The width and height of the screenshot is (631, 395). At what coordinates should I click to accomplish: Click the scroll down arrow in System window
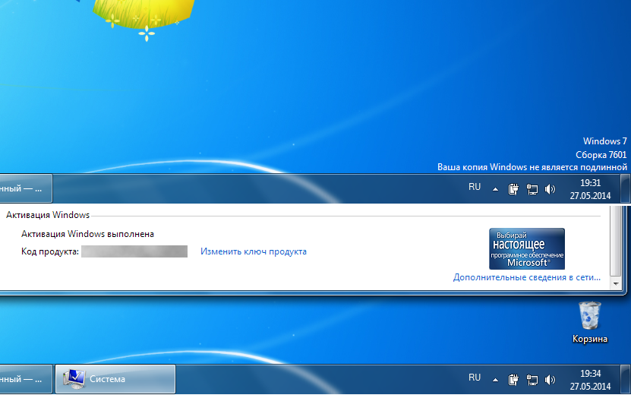pyautogui.click(x=616, y=284)
